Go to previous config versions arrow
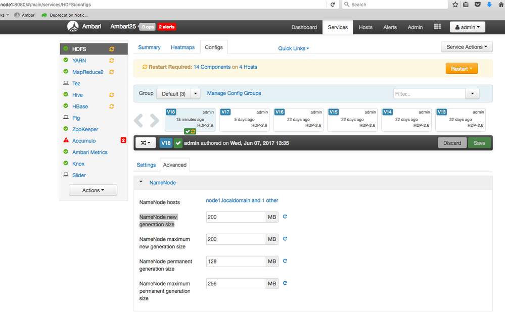 [139, 121]
